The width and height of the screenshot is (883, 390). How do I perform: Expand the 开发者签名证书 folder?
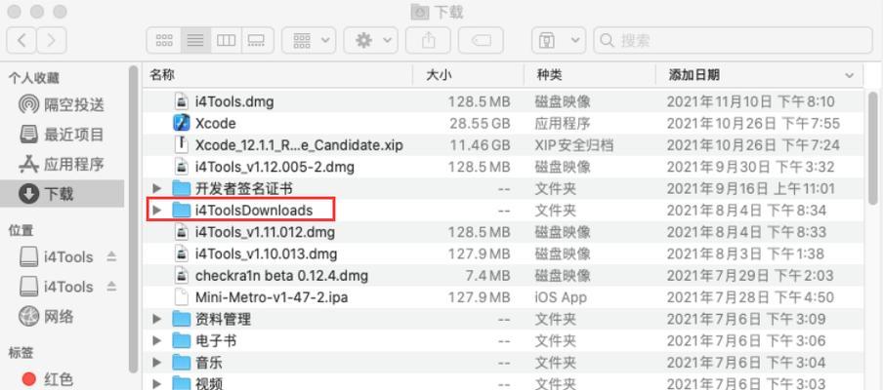(x=157, y=188)
